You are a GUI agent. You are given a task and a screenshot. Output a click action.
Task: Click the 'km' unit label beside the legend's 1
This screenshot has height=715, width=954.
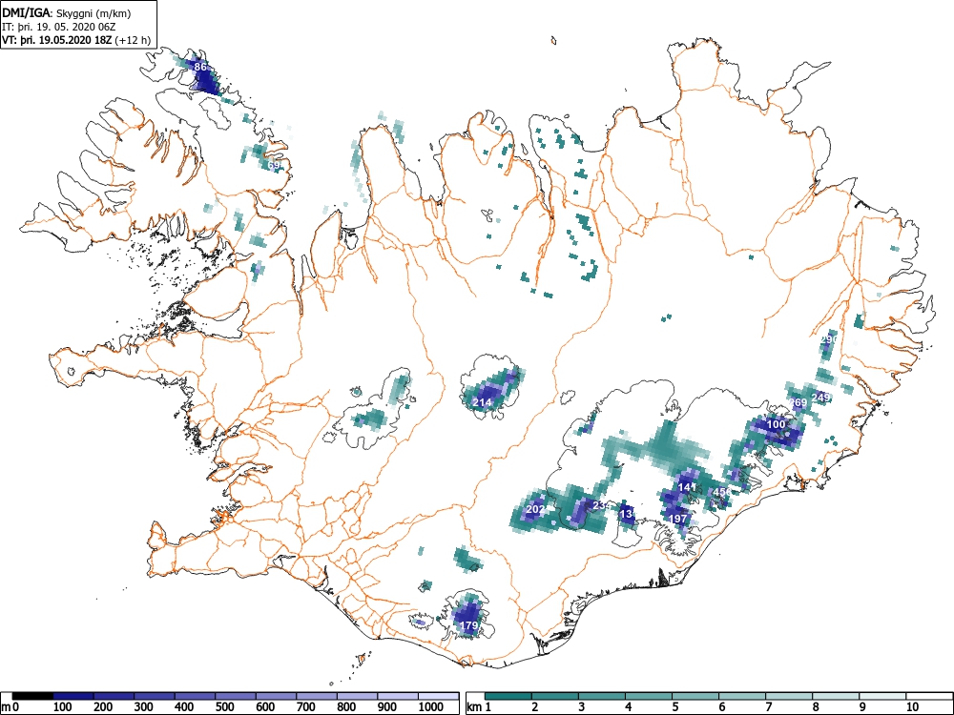click(474, 707)
